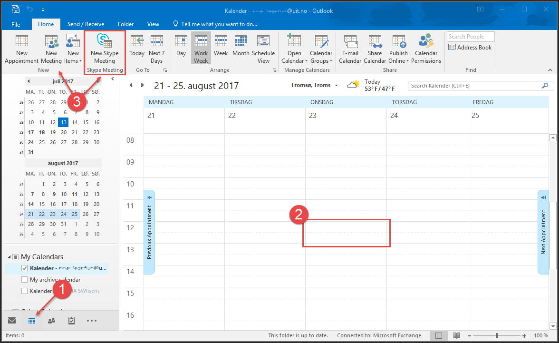Open the Tromsø weather location dropdown
559x343 pixels.
pos(336,86)
